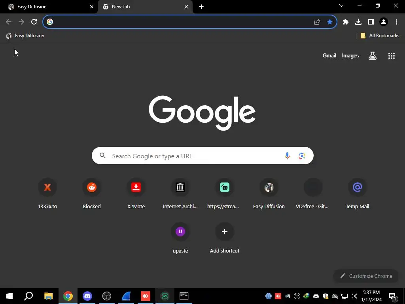The height and width of the screenshot is (304, 405).
Task: Open Windows Security tray icon
Action: point(326,296)
